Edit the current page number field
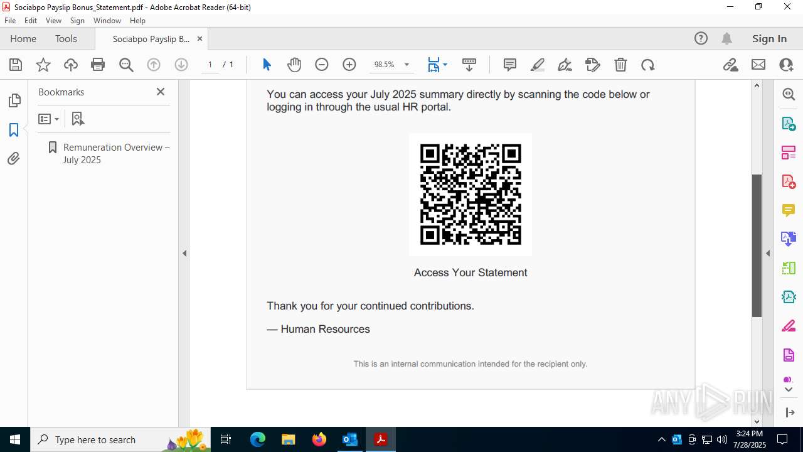This screenshot has height=452, width=803. tap(210, 65)
